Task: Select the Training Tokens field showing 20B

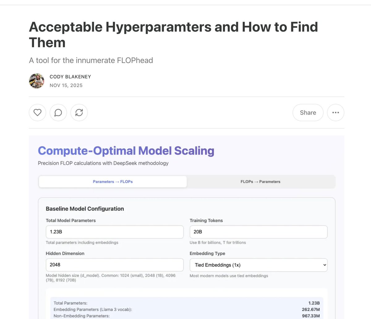Action: pos(258,232)
